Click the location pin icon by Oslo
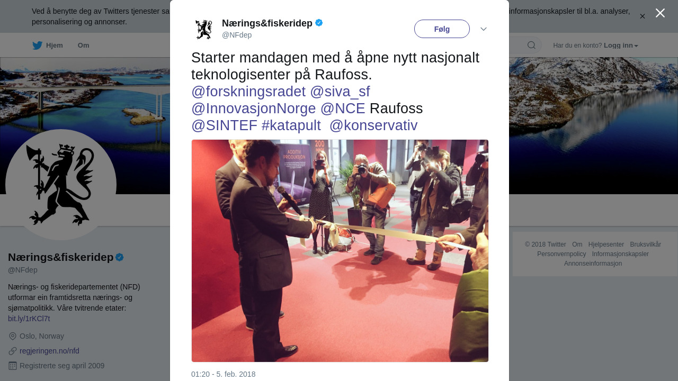678x381 pixels. click(13, 336)
